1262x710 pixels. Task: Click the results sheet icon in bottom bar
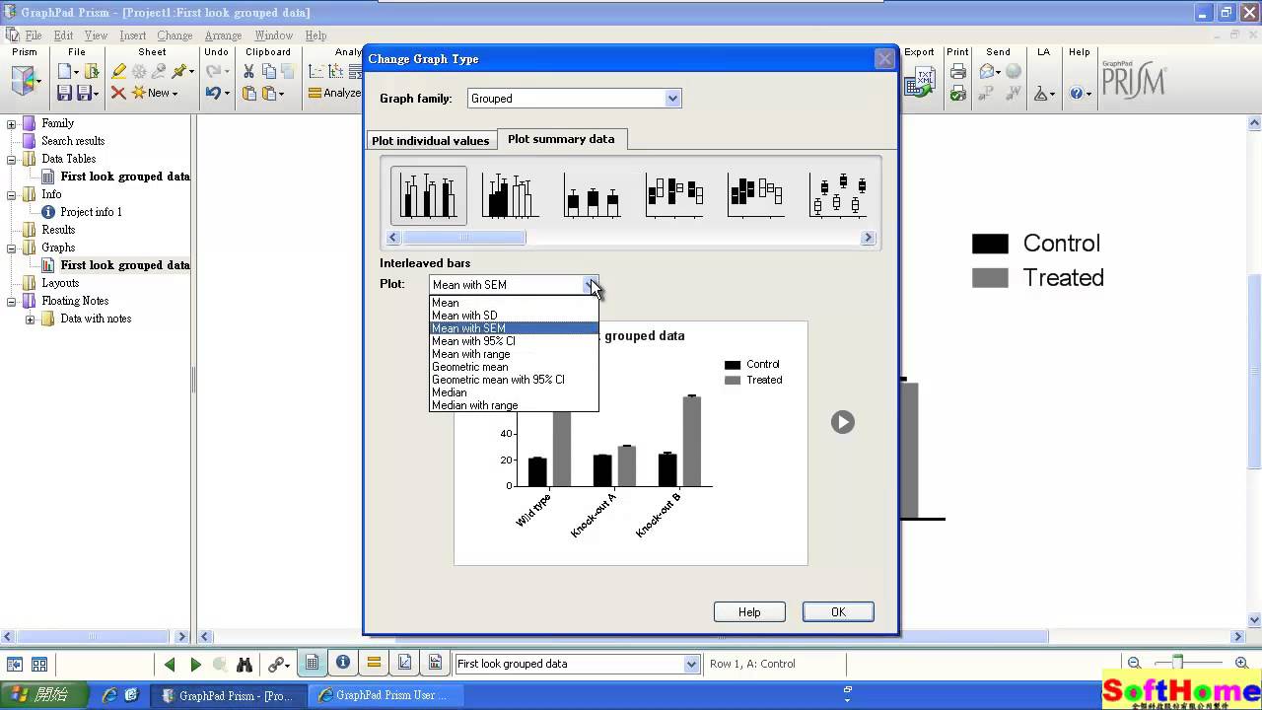(374, 664)
